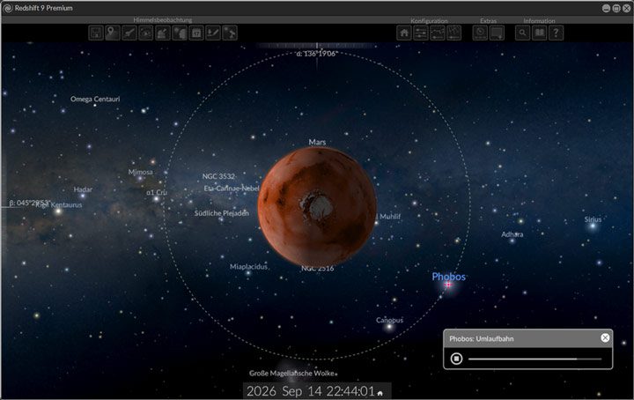Viewport: 634px width, 400px height.
Task: Click the clock icon under Extras
Action: tap(480, 33)
